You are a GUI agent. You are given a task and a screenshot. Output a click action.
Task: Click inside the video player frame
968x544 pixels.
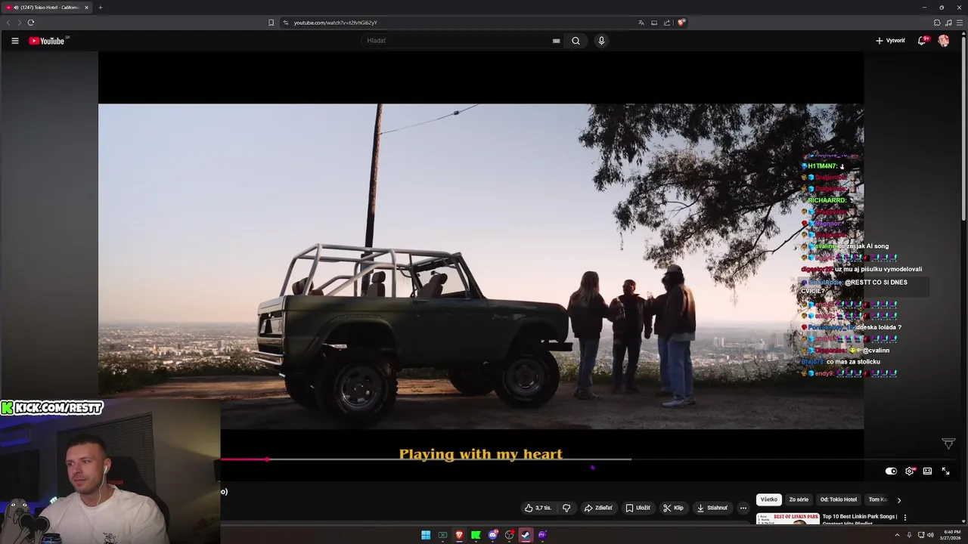point(481,266)
